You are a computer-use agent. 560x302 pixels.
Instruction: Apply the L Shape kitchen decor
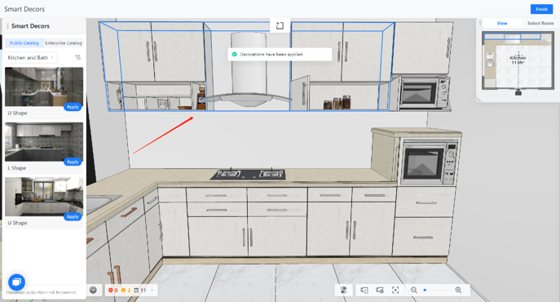[73, 162]
